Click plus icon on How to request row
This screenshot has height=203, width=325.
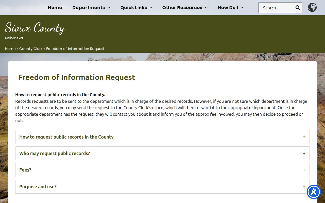pyautogui.click(x=304, y=137)
